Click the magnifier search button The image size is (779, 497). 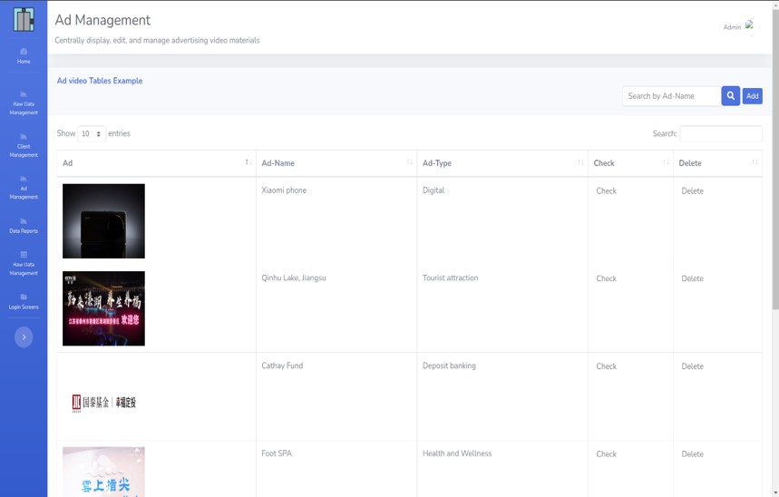point(730,96)
